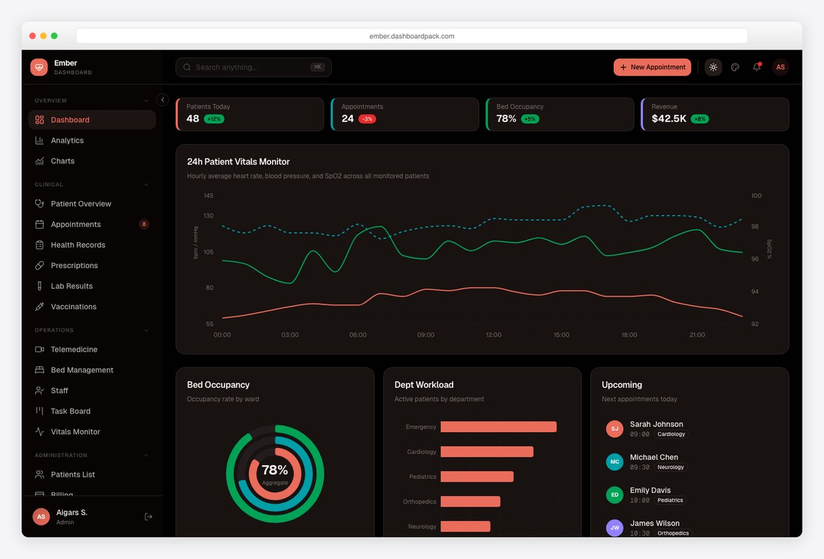The height and width of the screenshot is (559, 824).
Task: Collapse the Operations section chevron
Action: [146, 330]
